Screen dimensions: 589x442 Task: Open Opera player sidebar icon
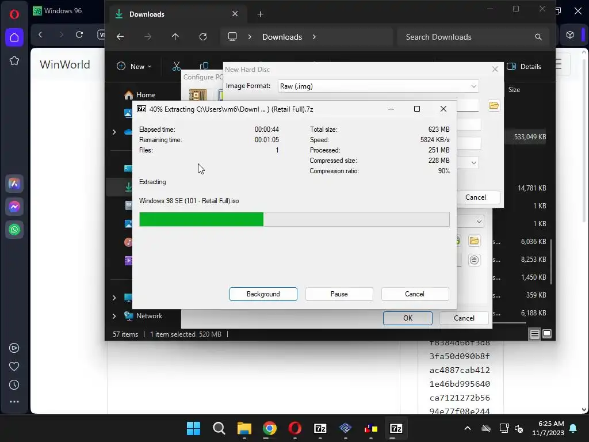click(x=14, y=348)
